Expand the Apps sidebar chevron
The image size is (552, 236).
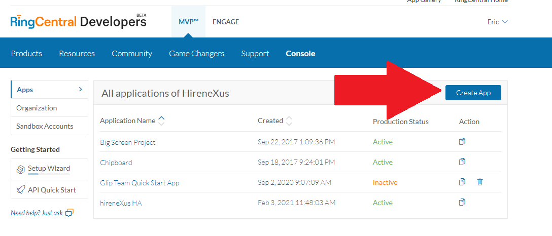click(81, 90)
